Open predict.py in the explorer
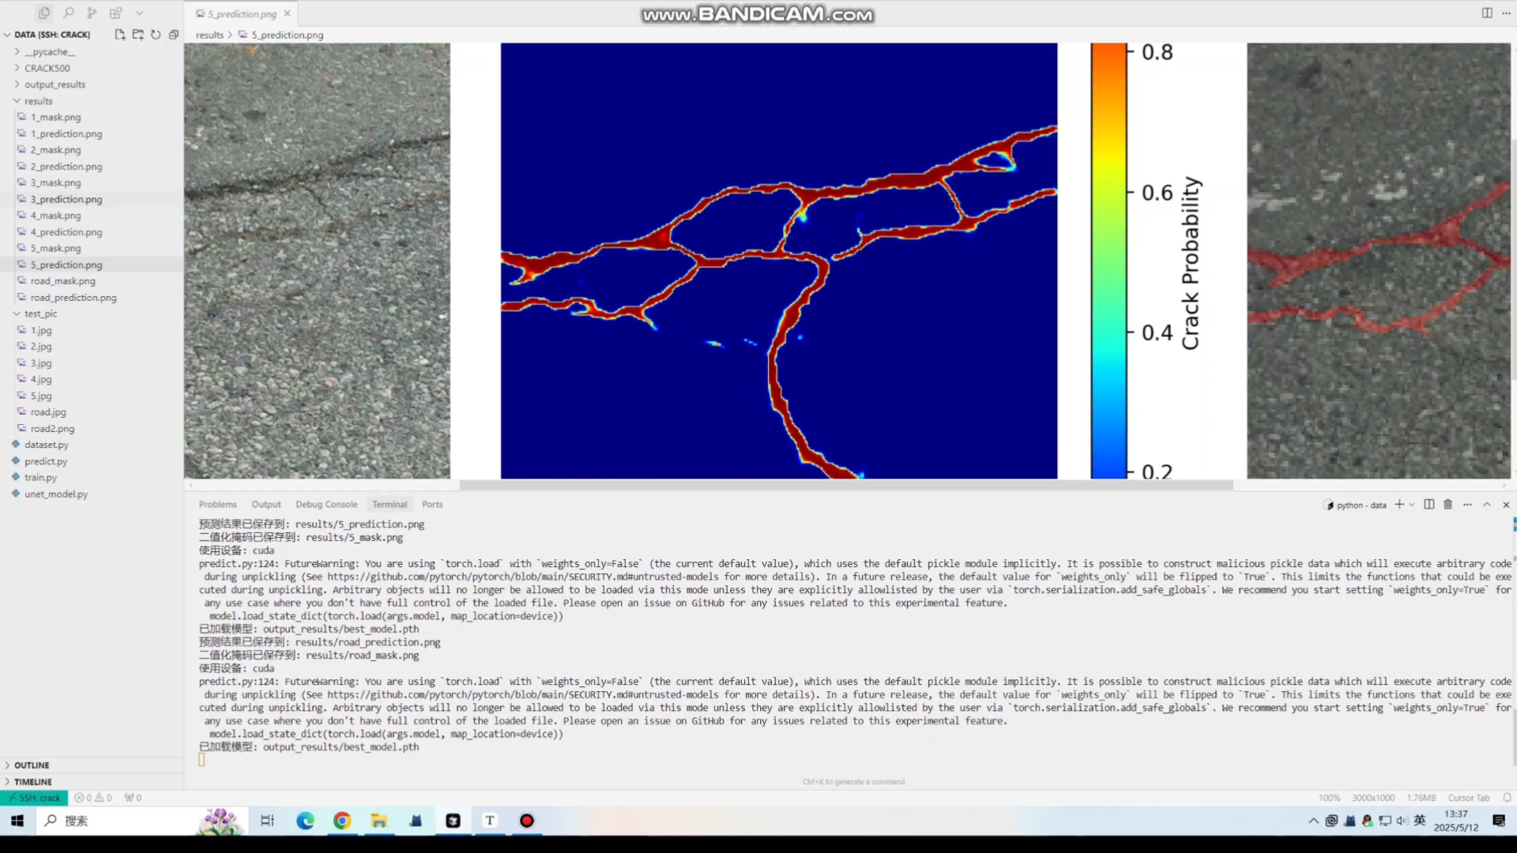 (46, 461)
